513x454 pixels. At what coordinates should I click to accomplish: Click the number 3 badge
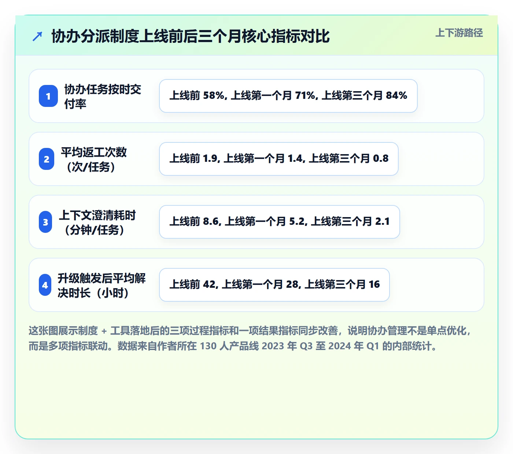coord(45,222)
